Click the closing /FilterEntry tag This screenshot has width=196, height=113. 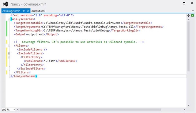32,65
